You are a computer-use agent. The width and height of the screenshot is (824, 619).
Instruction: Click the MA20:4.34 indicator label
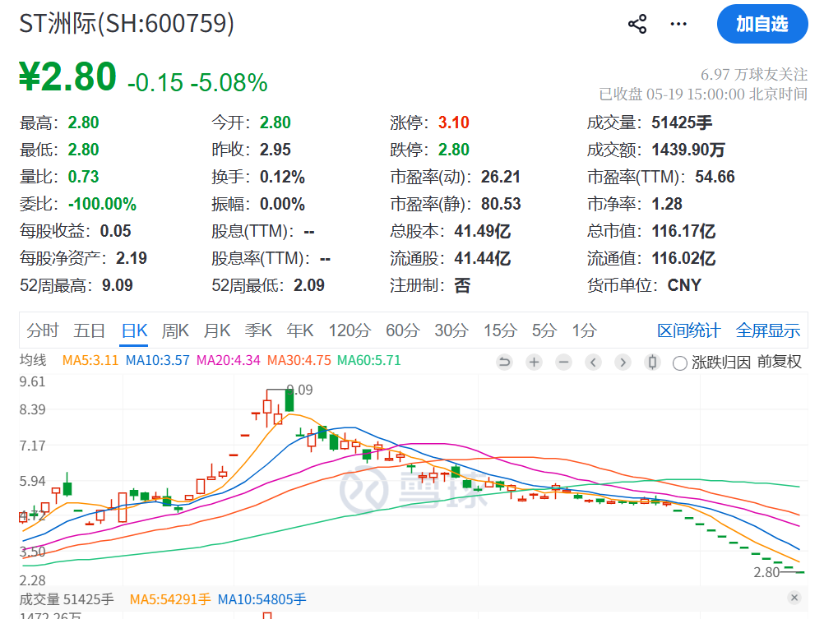tap(228, 361)
